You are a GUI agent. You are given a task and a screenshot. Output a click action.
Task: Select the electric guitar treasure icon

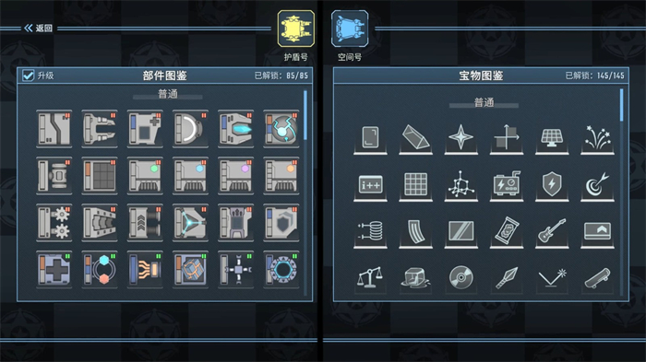point(552,231)
